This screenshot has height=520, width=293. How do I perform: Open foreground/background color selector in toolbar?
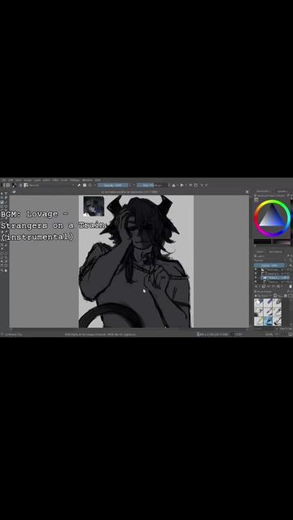tap(14, 185)
